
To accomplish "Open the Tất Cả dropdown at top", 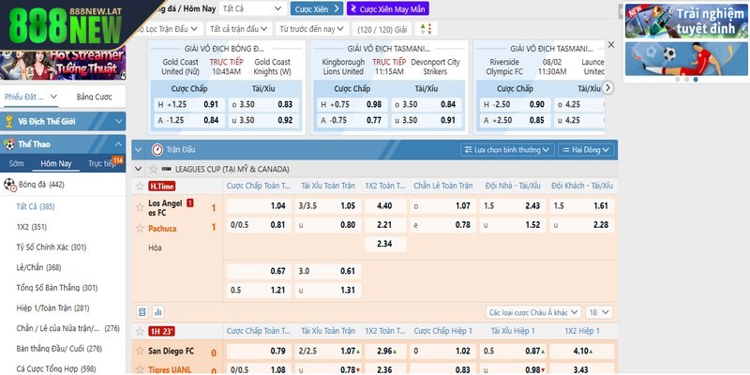I will (253, 8).
